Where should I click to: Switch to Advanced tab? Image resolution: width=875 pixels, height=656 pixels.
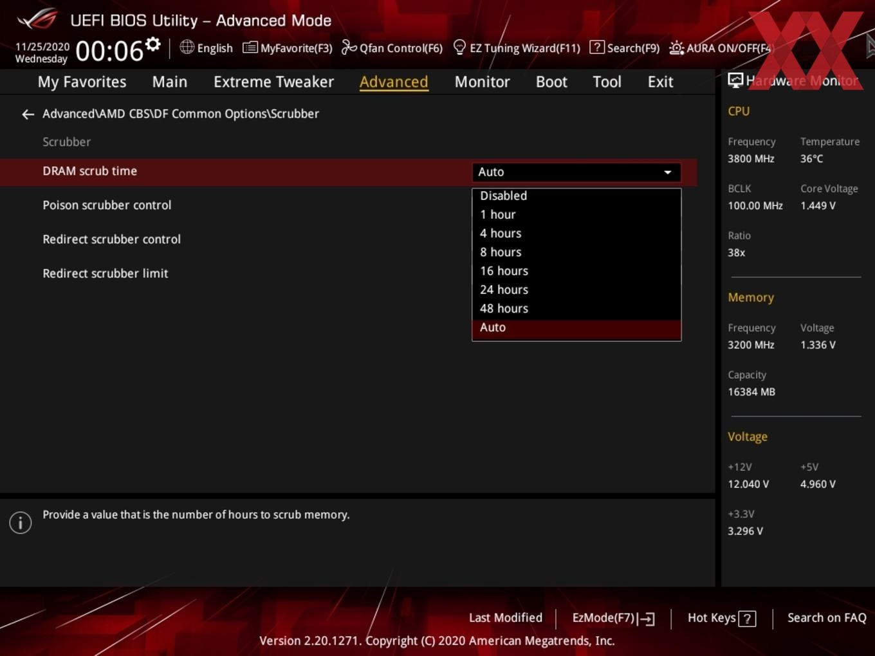(394, 82)
